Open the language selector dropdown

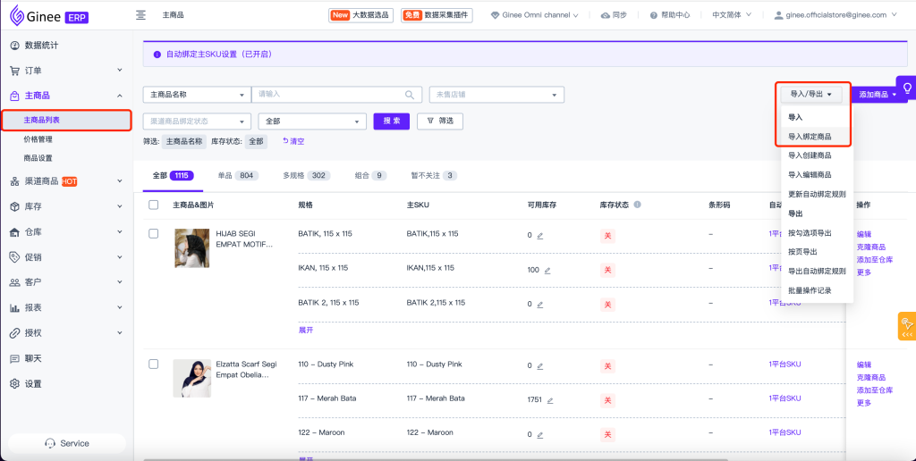(732, 15)
